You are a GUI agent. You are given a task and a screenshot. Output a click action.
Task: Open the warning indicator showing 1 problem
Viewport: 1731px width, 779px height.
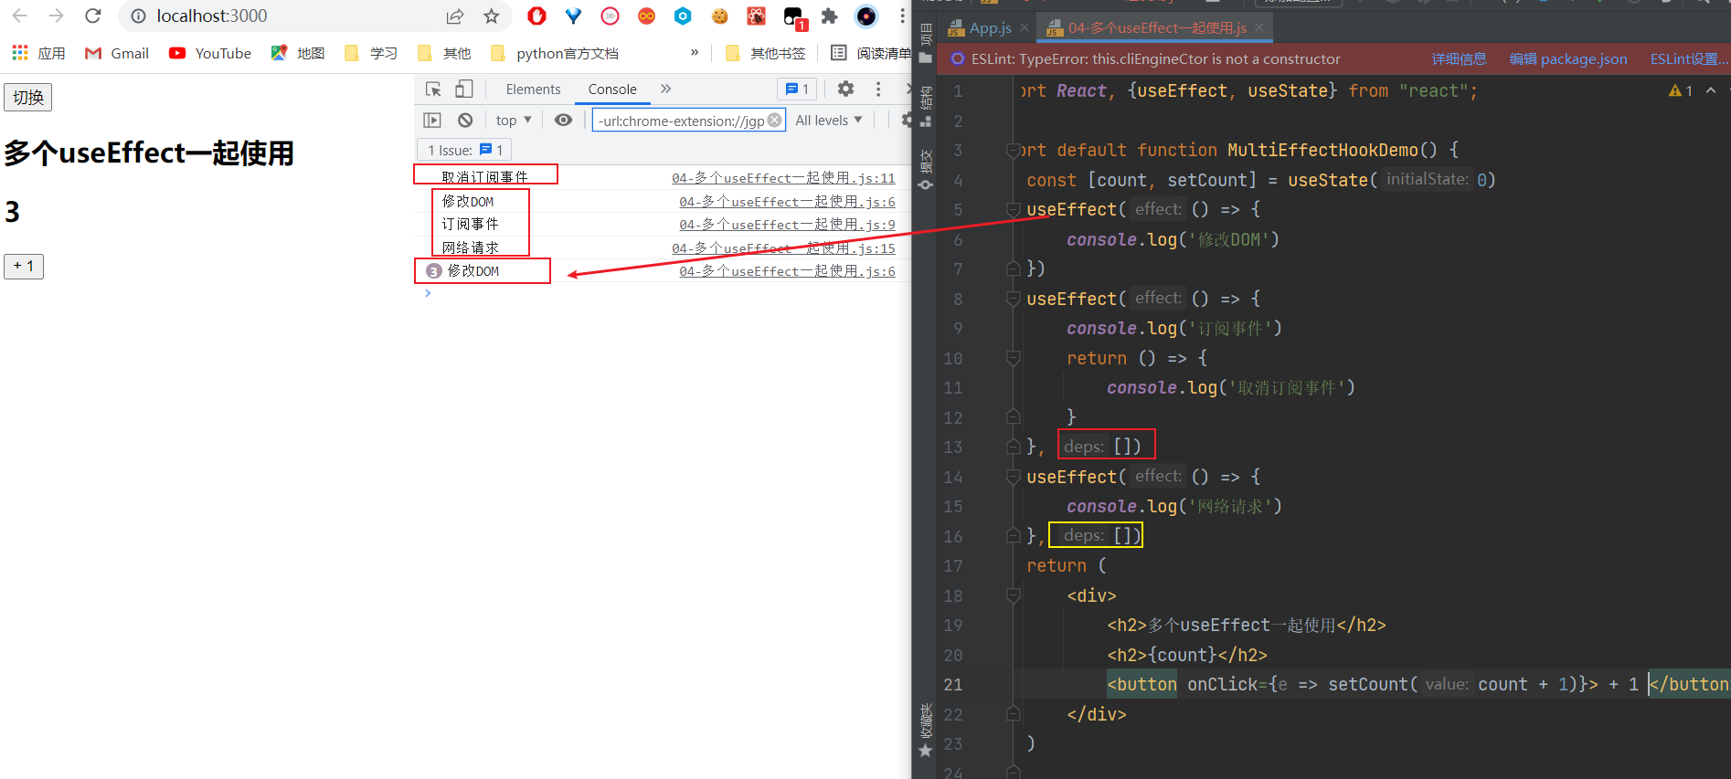tap(1681, 90)
